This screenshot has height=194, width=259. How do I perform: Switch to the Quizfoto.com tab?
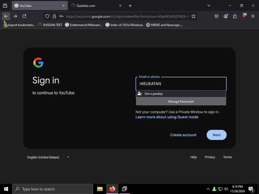[97, 6]
